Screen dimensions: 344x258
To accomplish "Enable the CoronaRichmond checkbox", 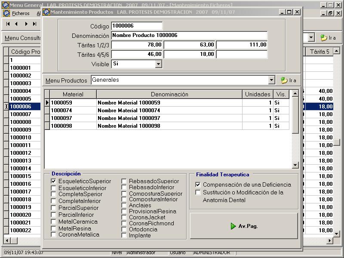I will 124,223.
